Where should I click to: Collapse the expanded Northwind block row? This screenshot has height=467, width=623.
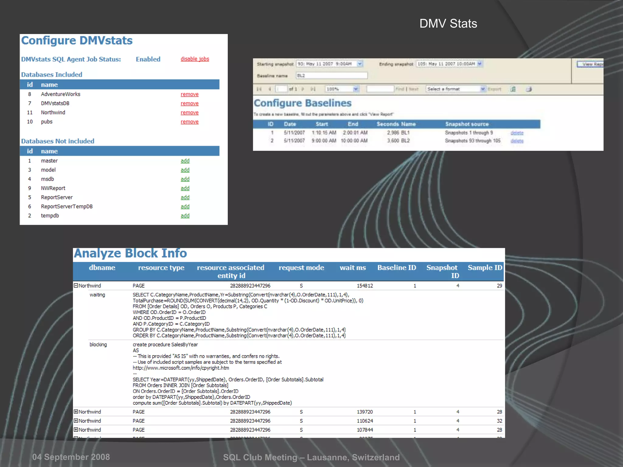pos(76,285)
